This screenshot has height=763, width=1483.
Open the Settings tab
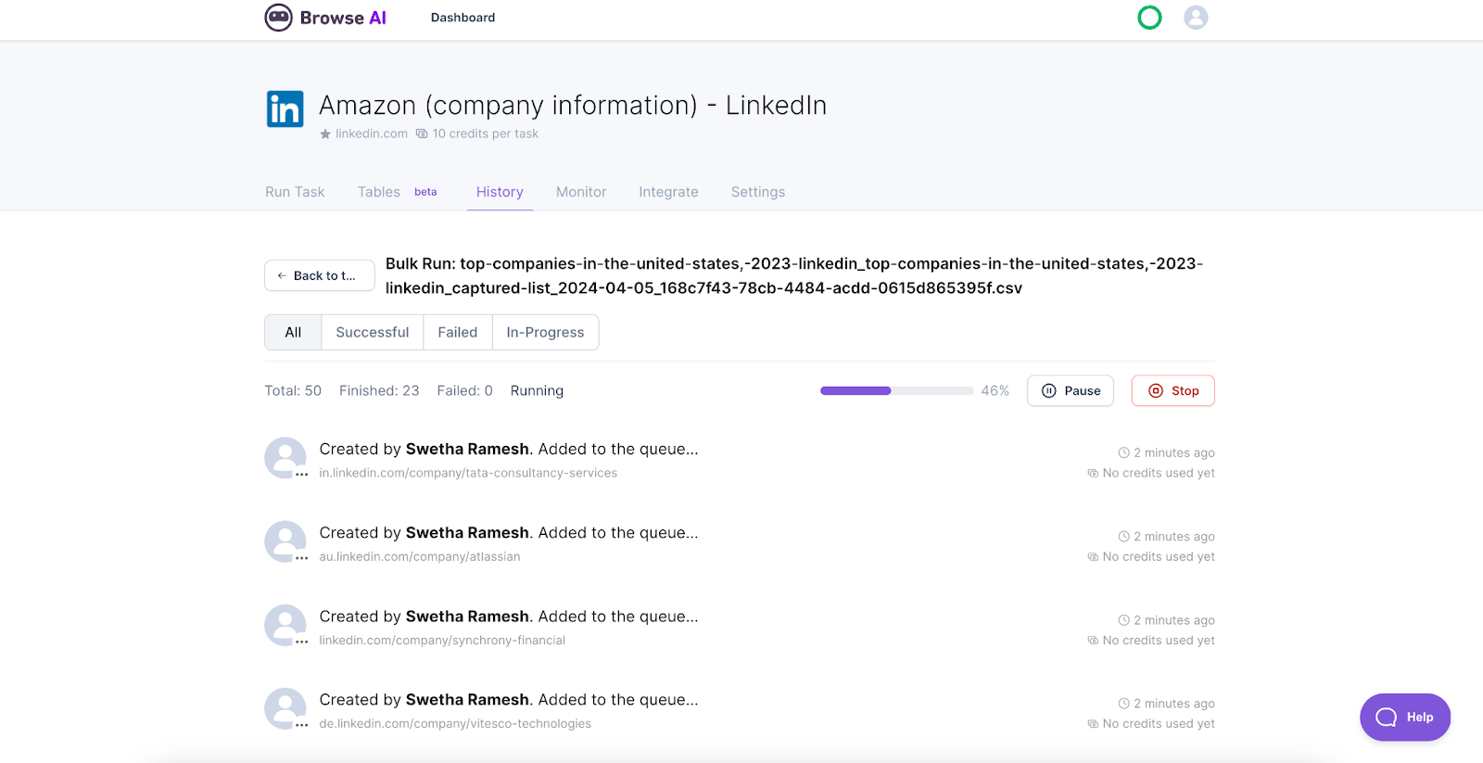[757, 192]
